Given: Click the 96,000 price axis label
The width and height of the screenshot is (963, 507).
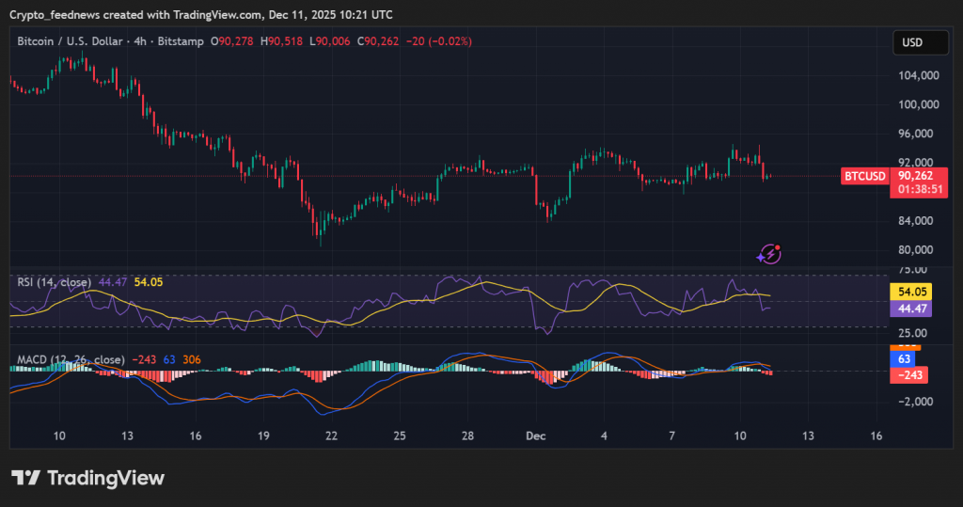Looking at the screenshot, I should pos(918,134).
